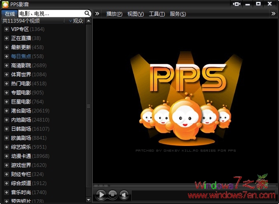The image size is (279, 204).
Task: Click the Stop playback button
Action: click(112, 195)
